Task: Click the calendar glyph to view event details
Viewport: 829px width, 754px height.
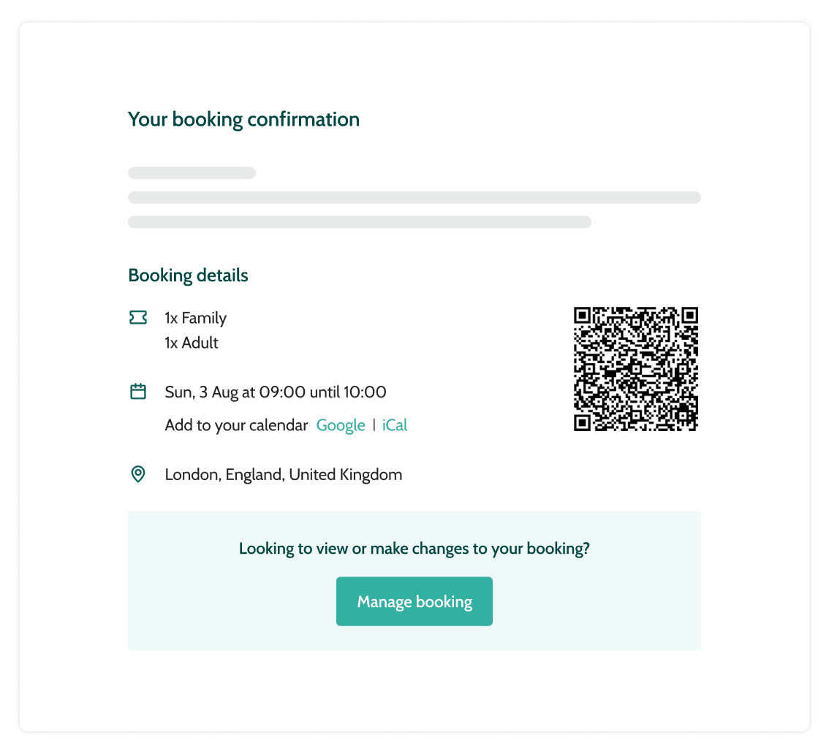Action: click(137, 392)
